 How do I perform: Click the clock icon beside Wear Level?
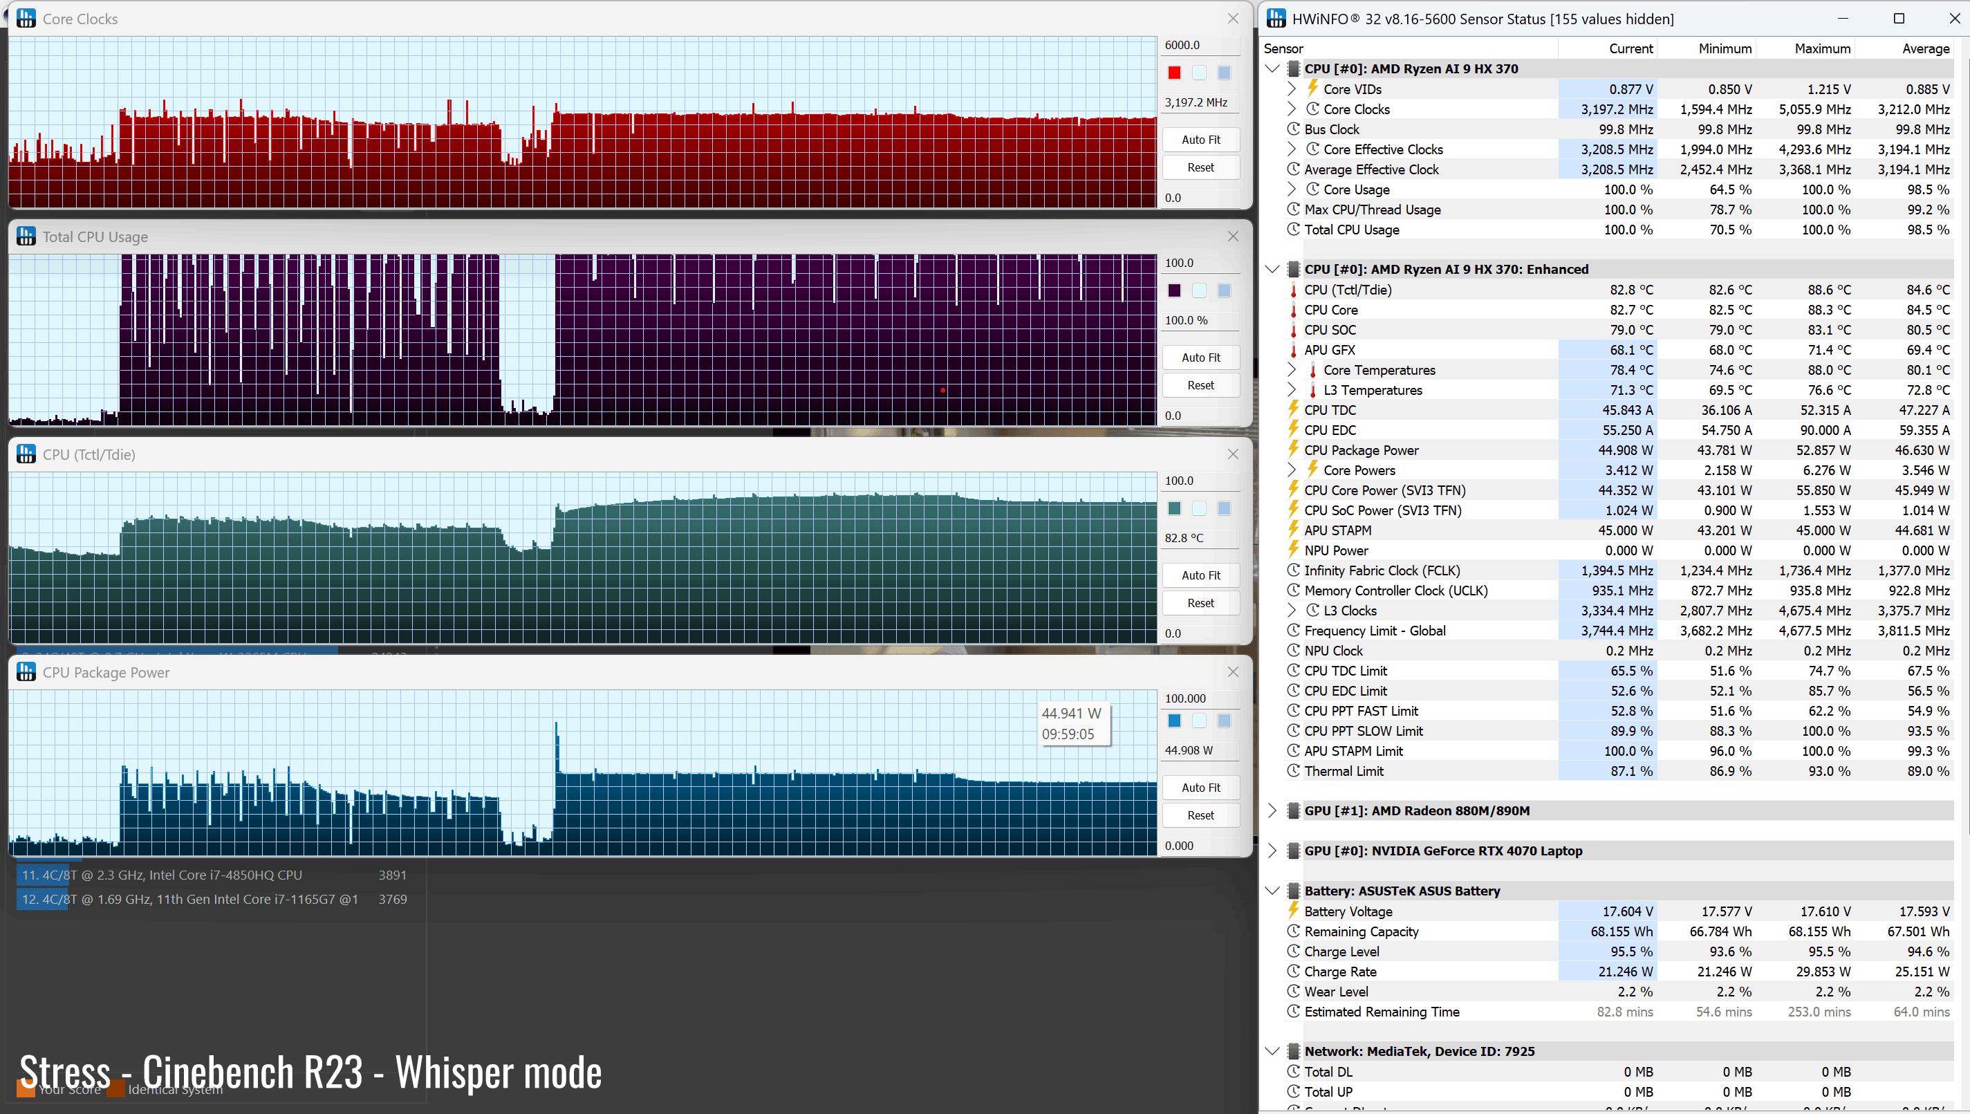tap(1294, 991)
